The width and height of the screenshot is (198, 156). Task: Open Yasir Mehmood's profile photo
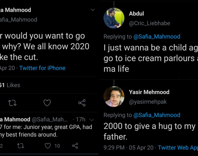pyautogui.click(x=114, y=96)
